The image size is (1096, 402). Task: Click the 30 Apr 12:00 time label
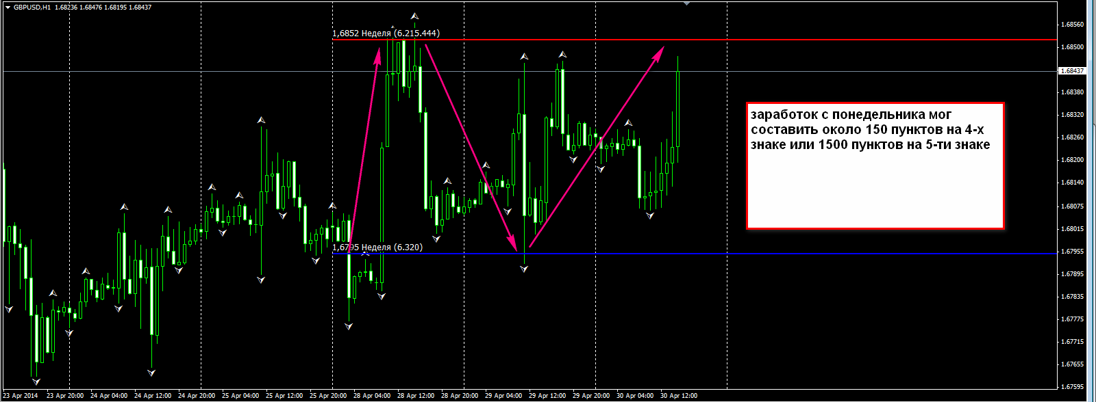(x=679, y=396)
